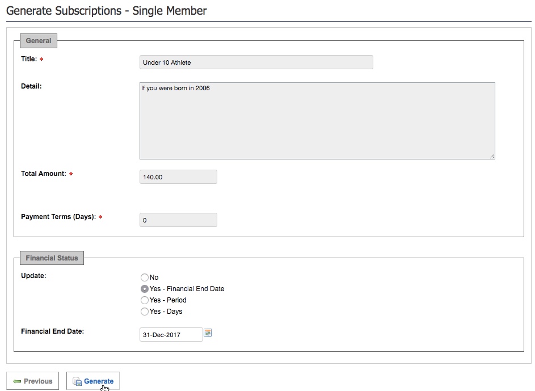
Task: Focus the Title field containing Under 10 Athlete
Action: click(x=256, y=62)
